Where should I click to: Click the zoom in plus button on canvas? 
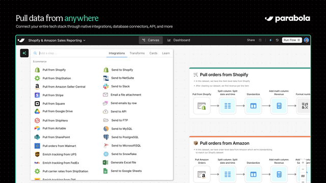coord(303,163)
